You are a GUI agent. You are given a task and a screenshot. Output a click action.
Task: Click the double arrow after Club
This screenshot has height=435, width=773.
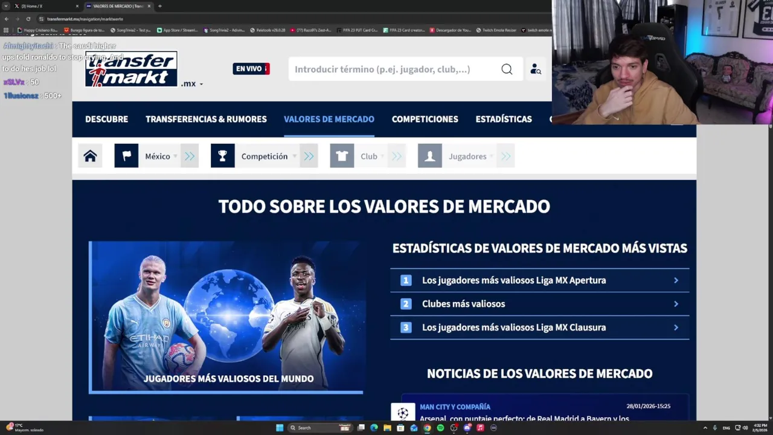tap(396, 156)
